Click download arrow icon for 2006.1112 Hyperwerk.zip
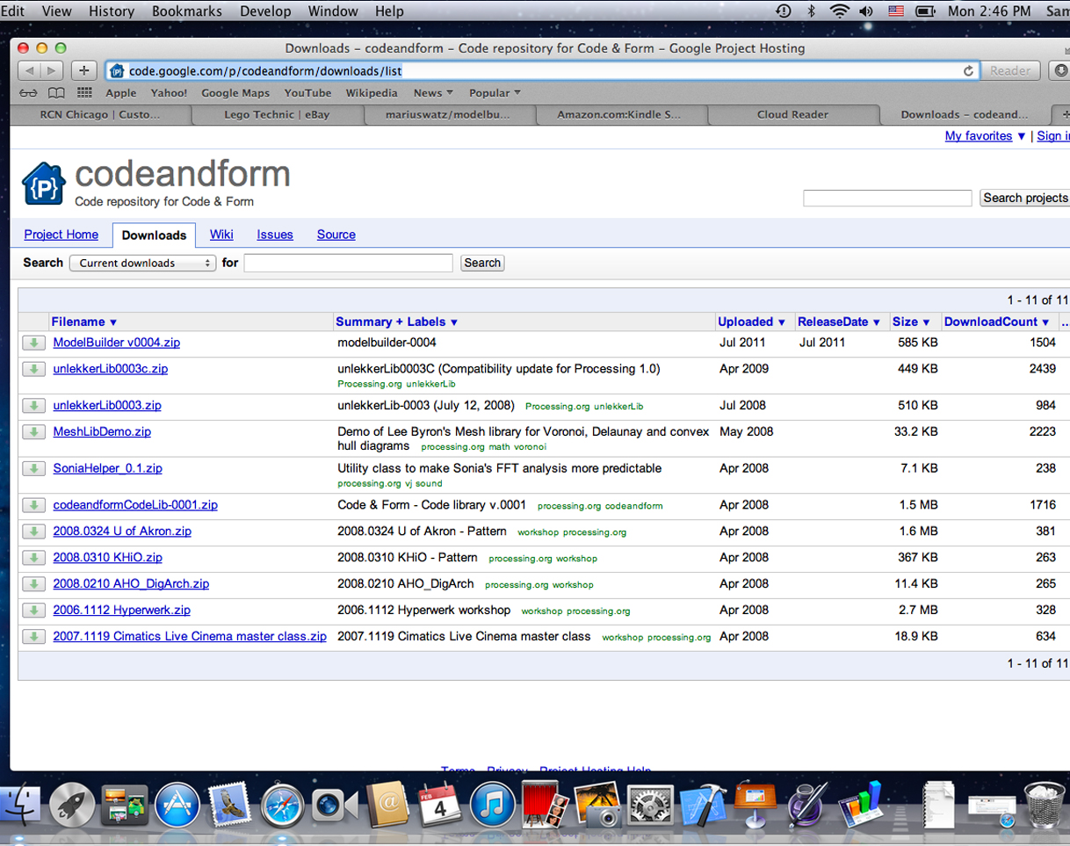The image size is (1070, 846). tap(33, 611)
